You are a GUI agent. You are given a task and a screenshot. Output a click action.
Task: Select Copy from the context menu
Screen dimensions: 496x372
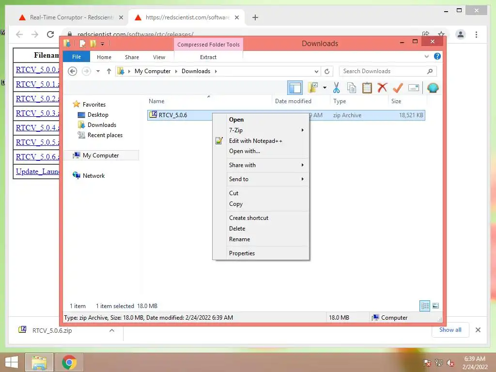pyautogui.click(x=267, y=204)
